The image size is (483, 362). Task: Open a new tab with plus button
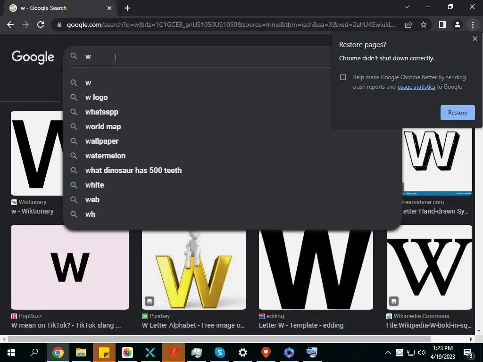127,8
